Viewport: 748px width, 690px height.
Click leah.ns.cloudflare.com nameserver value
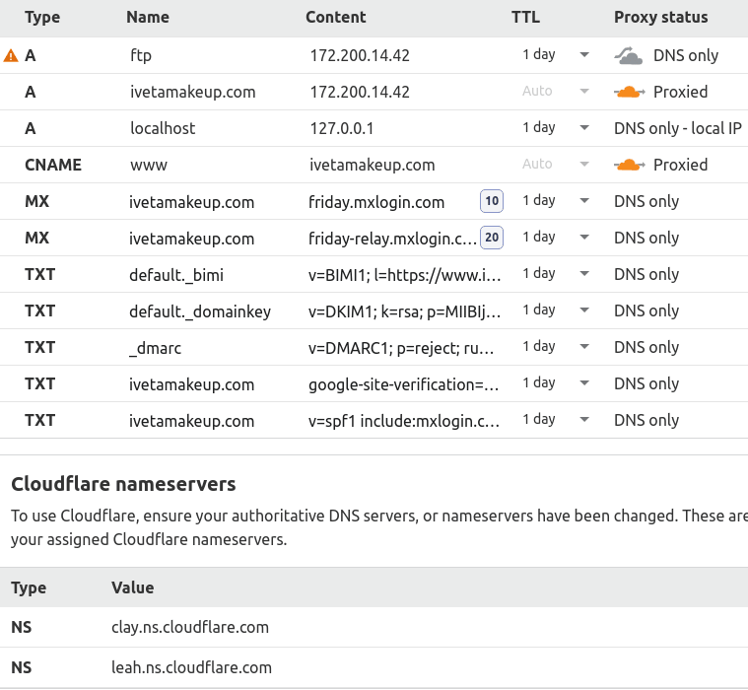click(x=191, y=667)
